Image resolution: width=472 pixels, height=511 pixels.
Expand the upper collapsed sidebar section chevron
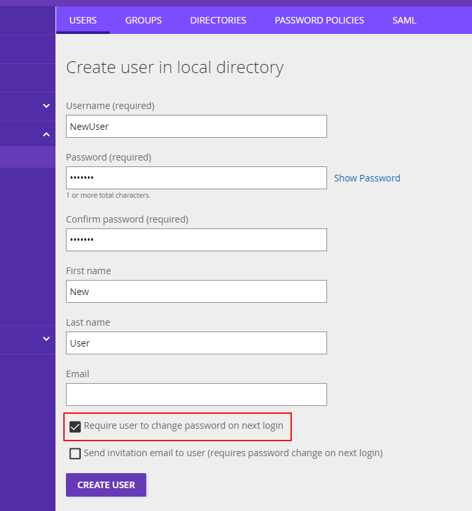(x=46, y=106)
